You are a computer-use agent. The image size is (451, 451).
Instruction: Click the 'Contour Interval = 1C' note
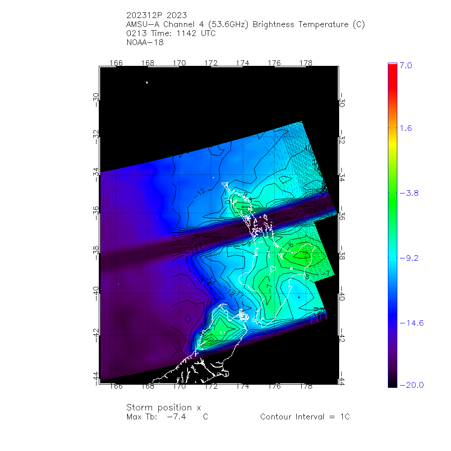[x=305, y=417]
